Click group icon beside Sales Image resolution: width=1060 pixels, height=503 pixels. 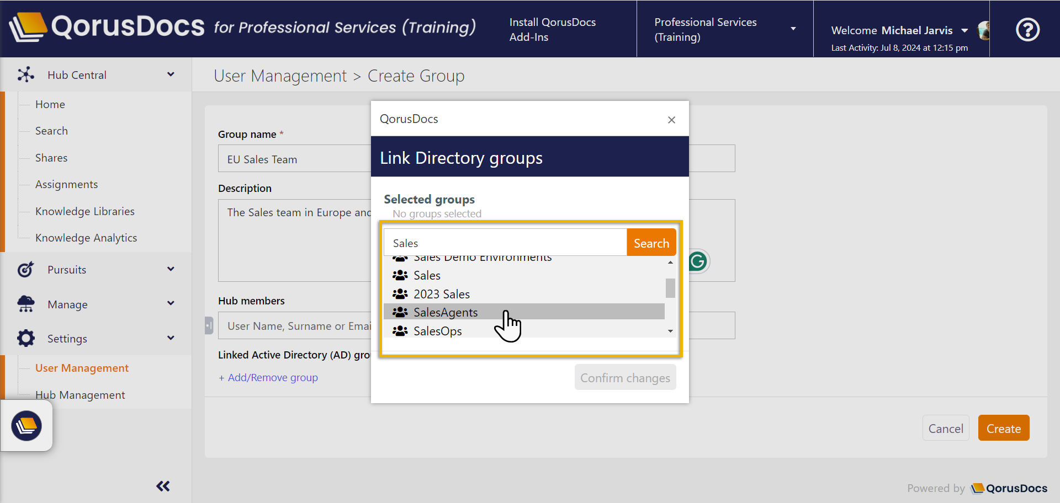pos(400,275)
